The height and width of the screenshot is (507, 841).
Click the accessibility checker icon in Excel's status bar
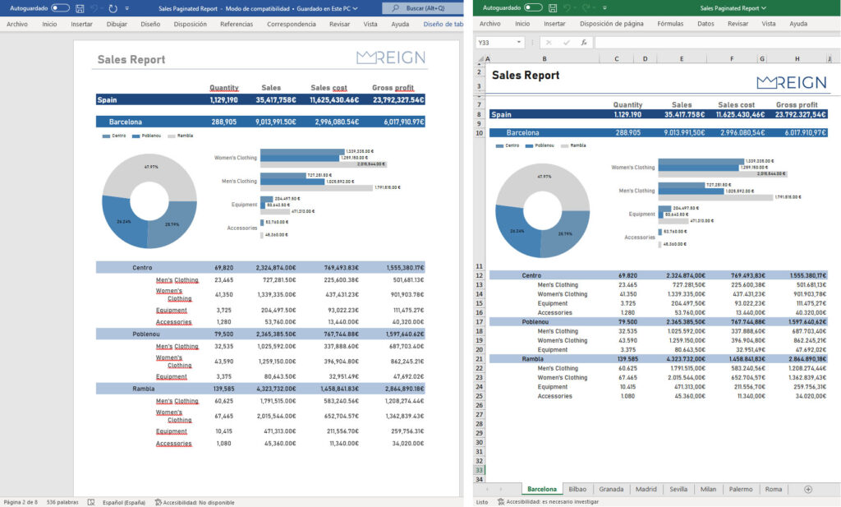(501, 502)
